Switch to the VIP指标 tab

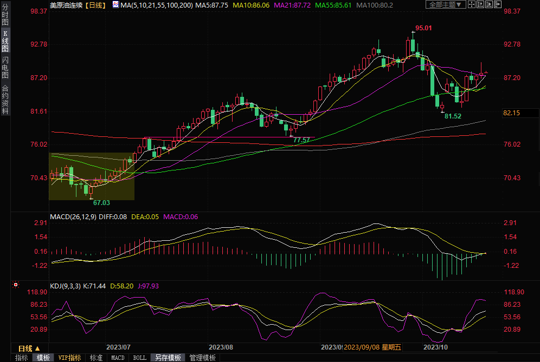69,358
